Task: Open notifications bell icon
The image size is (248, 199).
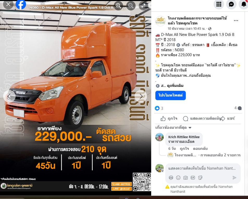Action: click(x=244, y=4)
